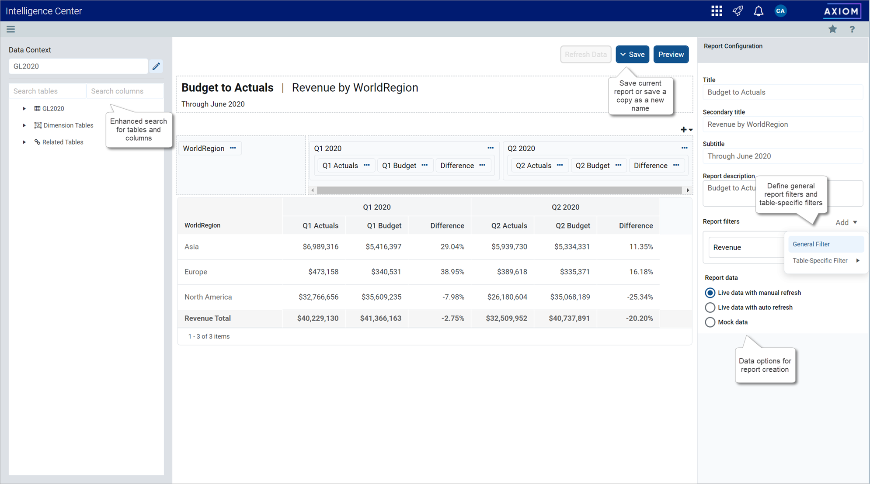Click the CA user avatar
Viewport: 870px width, 484px height.
tap(780, 11)
